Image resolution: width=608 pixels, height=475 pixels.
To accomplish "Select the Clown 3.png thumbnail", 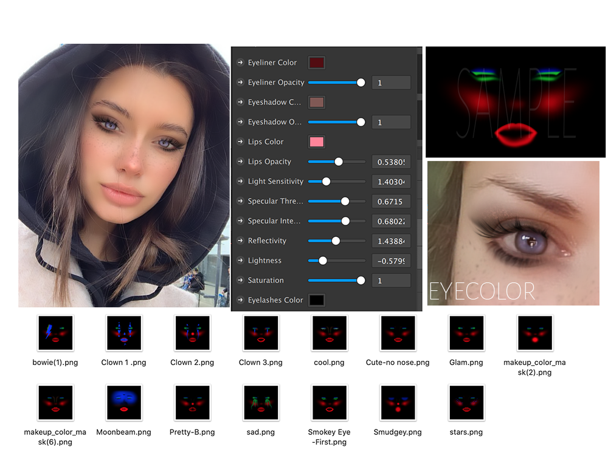I will 261,333.
